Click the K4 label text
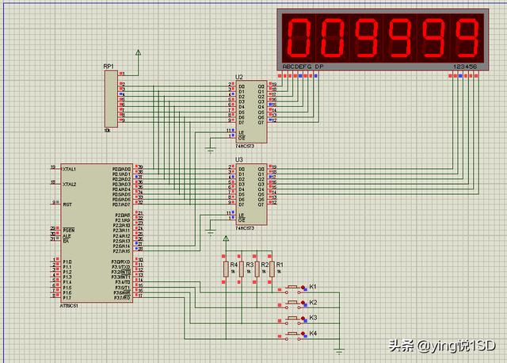This screenshot has height=363, width=507. click(x=313, y=333)
